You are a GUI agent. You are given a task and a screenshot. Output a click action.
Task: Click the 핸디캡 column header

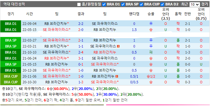click(x=134, y=14)
